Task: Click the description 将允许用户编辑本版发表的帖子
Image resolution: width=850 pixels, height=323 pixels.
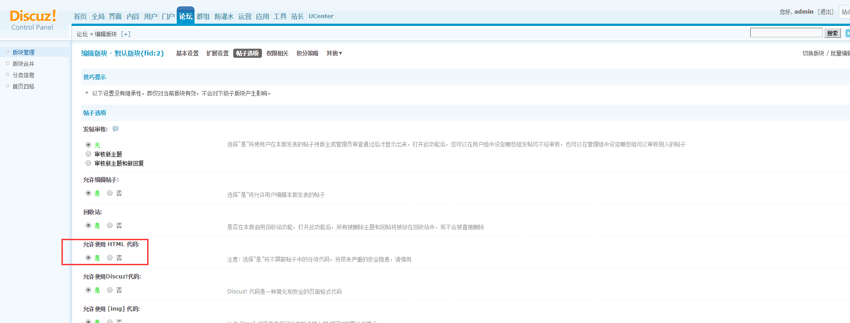Action: (276, 195)
